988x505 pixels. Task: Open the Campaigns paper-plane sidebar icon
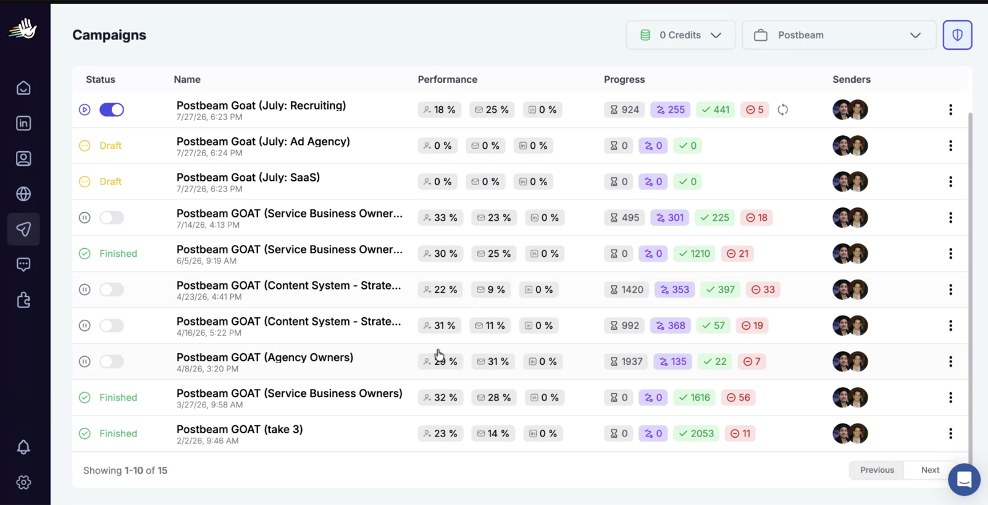coord(23,229)
